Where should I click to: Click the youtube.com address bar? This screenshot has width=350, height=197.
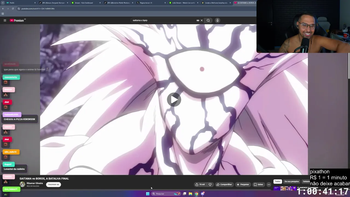click(x=137, y=8)
